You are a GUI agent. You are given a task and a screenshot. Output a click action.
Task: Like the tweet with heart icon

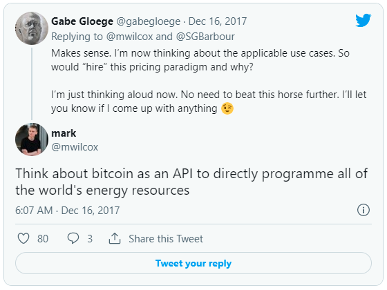[x=23, y=238]
